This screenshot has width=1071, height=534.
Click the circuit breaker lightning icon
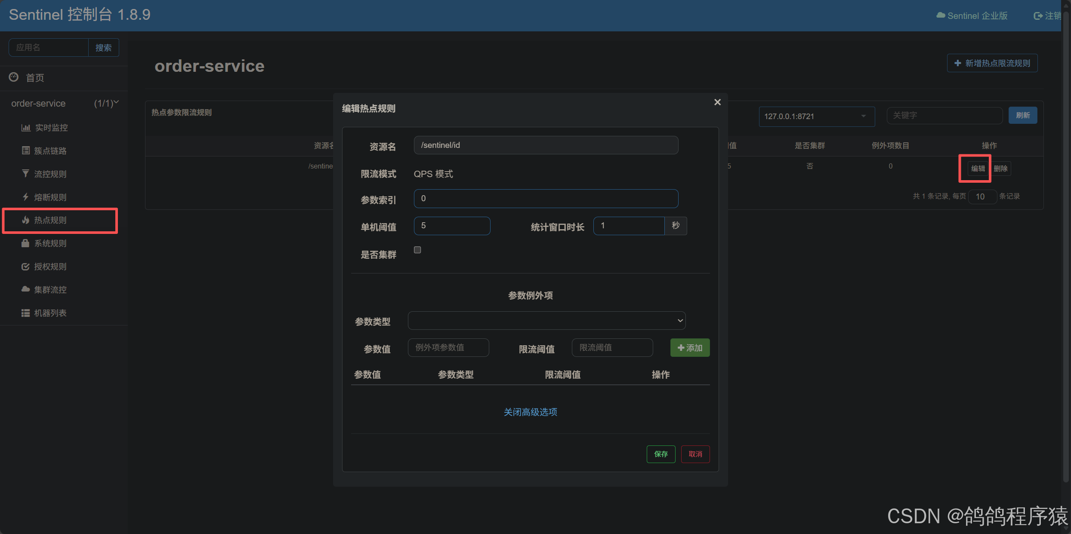point(25,197)
